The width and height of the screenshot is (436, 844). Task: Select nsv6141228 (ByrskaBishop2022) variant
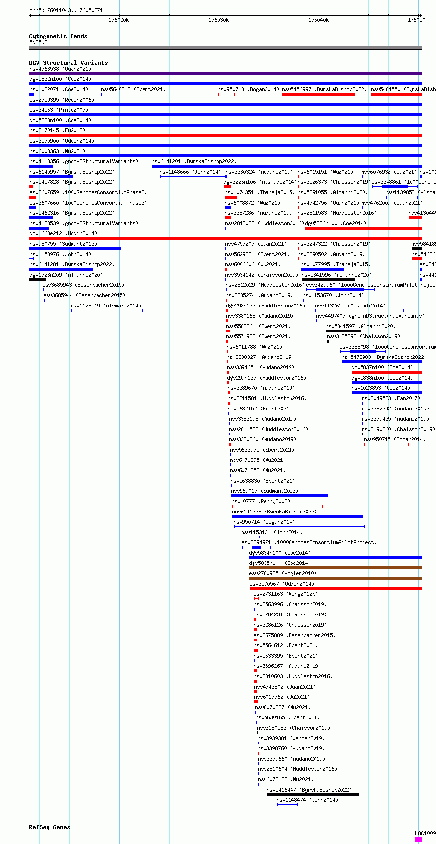pos(274,512)
